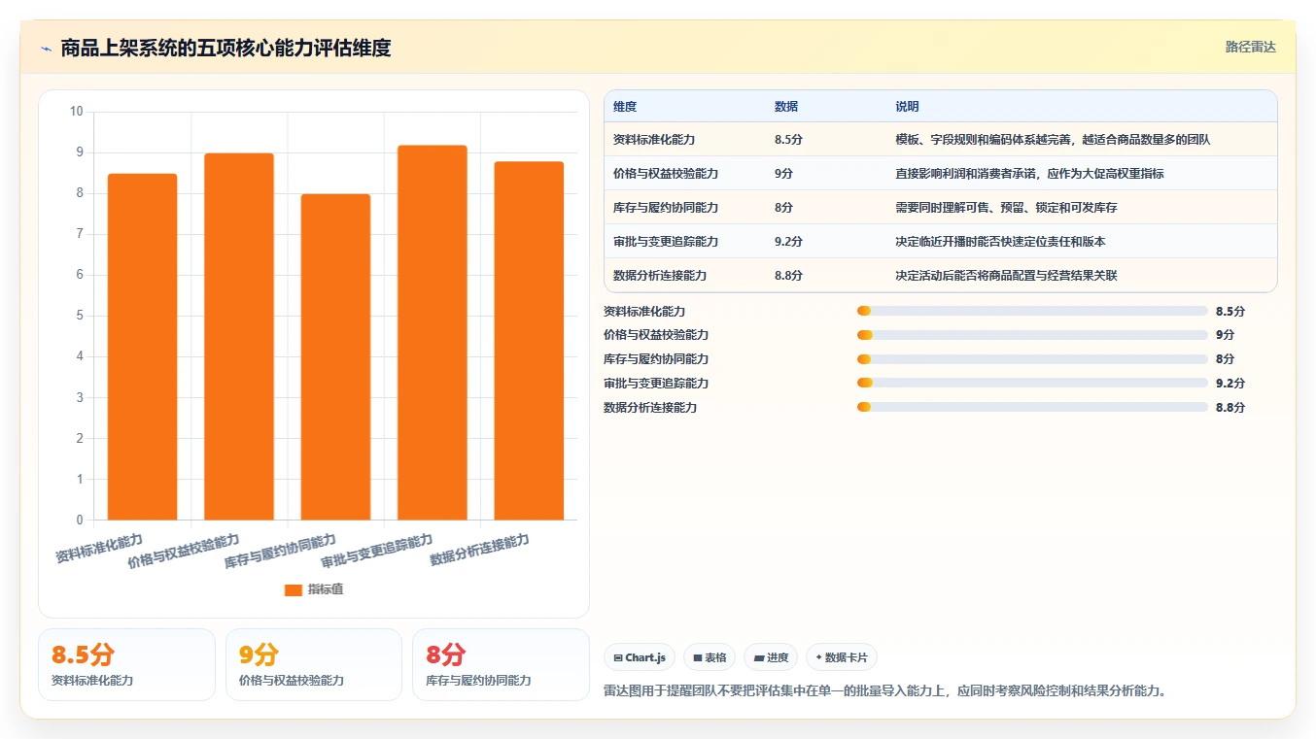Select the Chart.js tag chip

640,657
